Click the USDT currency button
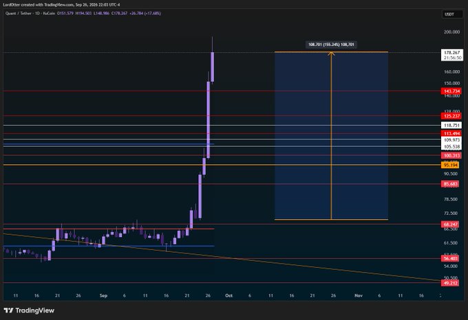Image resolution: width=468 pixels, height=320 pixels. [x=452, y=14]
